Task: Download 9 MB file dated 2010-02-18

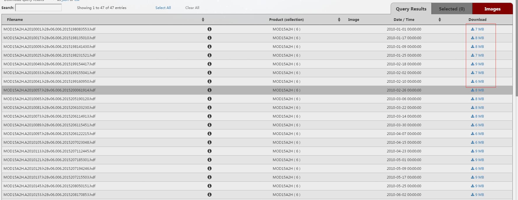Action: point(477,64)
